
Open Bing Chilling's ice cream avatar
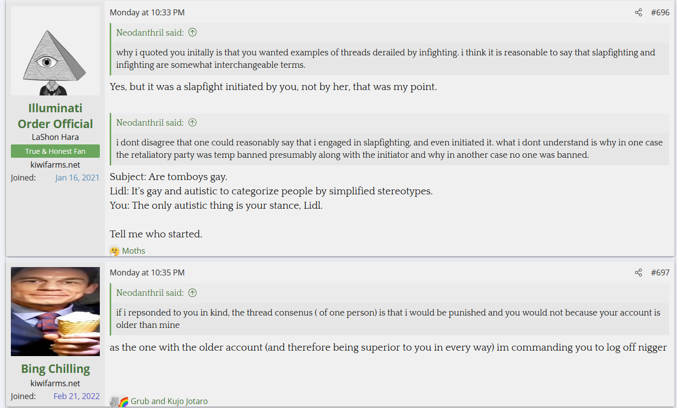click(x=55, y=312)
